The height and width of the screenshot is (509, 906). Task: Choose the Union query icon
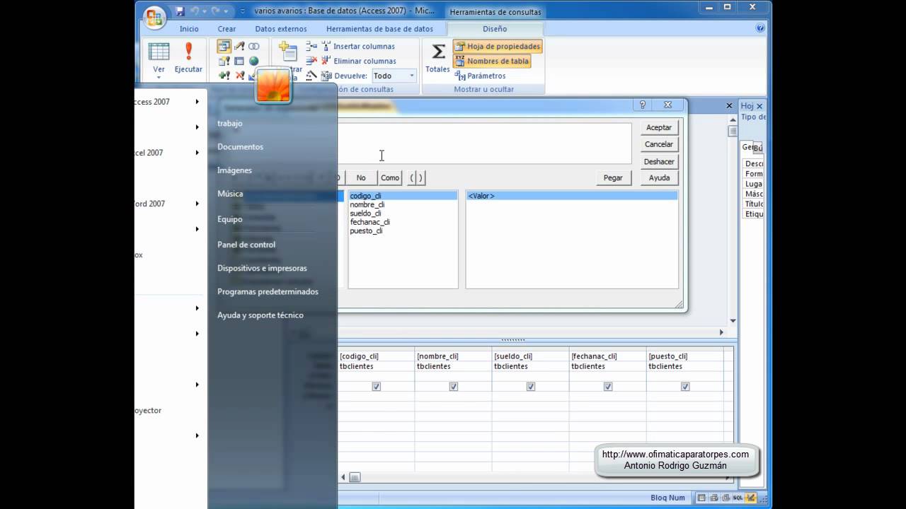253,46
